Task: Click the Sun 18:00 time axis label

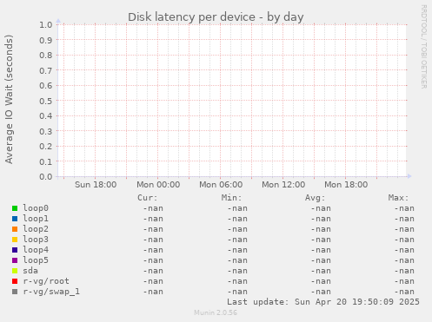Action: click(96, 185)
